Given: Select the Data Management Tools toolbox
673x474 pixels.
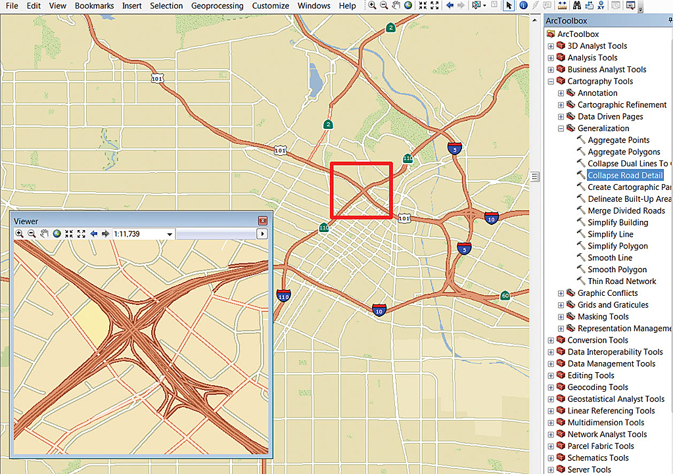Looking at the screenshot, I should pos(611,364).
